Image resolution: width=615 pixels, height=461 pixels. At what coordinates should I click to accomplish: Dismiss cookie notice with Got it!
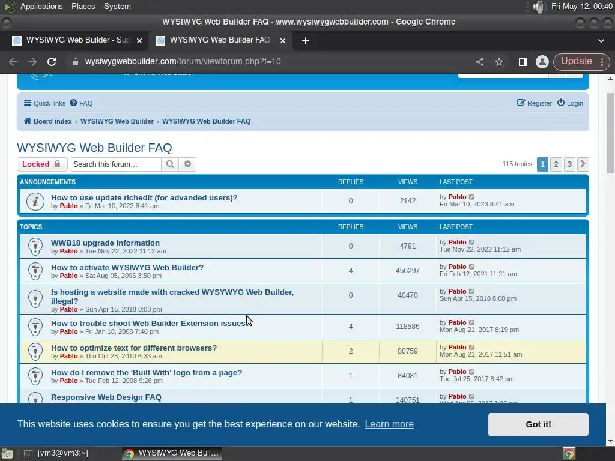(x=538, y=424)
